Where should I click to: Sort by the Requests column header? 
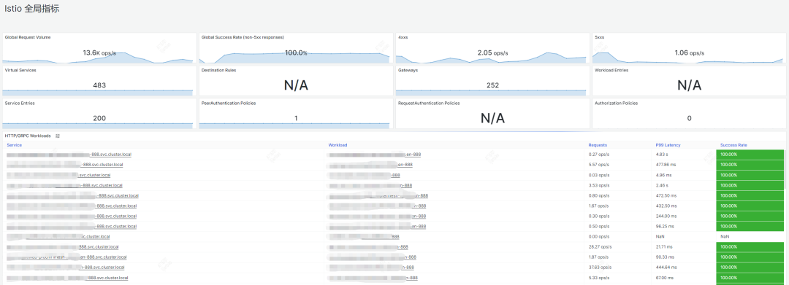coord(598,145)
